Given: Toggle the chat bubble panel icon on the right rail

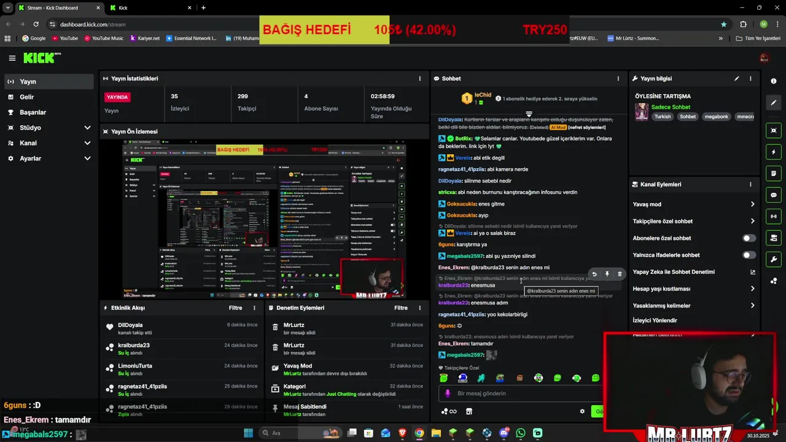Looking at the screenshot, I should coord(774,195).
